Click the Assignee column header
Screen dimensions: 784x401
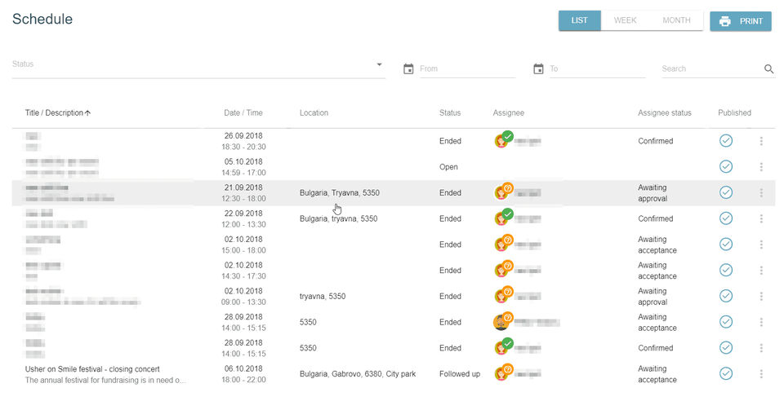509,112
